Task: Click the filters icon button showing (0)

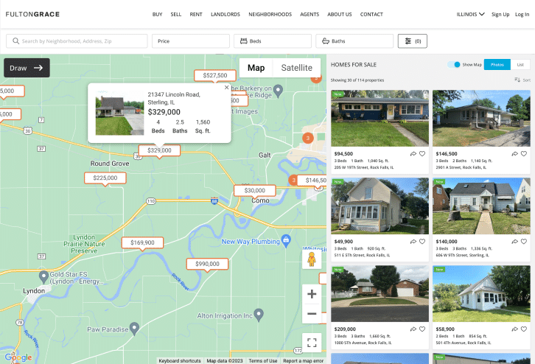Action: (x=412, y=41)
